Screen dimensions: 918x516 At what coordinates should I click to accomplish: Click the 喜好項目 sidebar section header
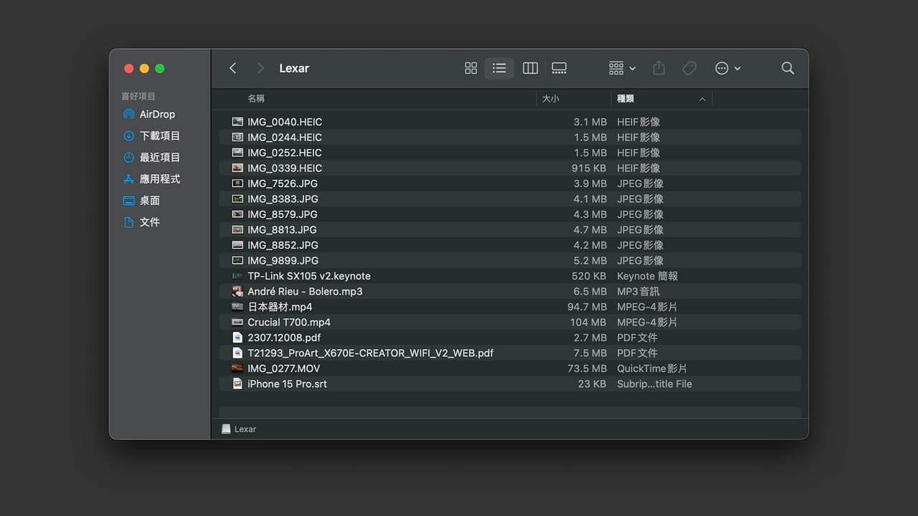(x=138, y=96)
